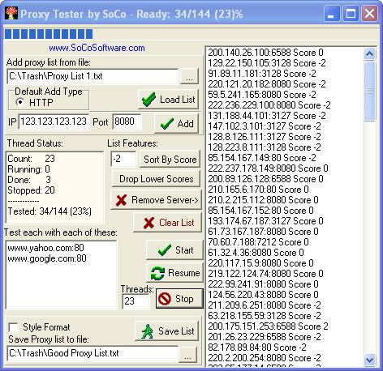Select proxy 219.122.124.74:8080
Viewport: 383px width, 371px height.
coord(265,274)
